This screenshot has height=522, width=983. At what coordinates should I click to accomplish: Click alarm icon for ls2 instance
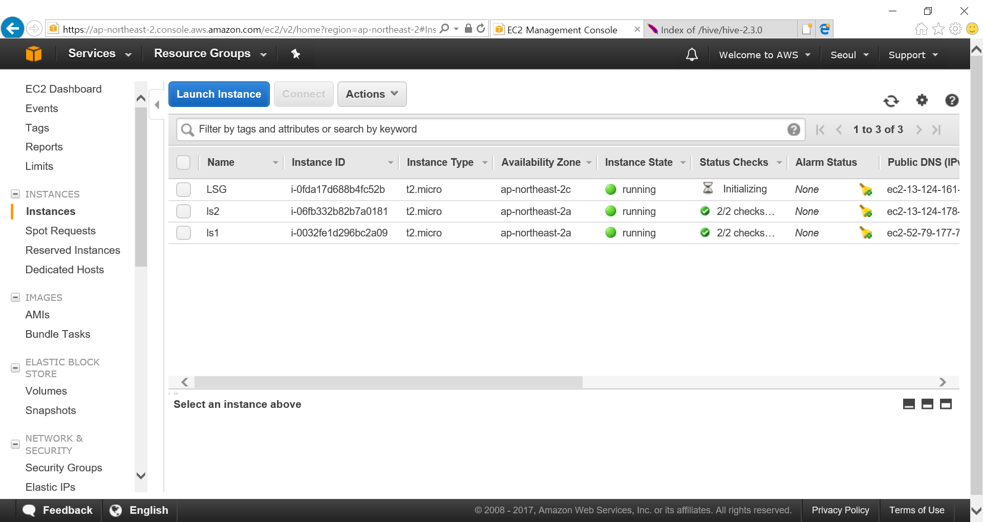[x=866, y=211]
